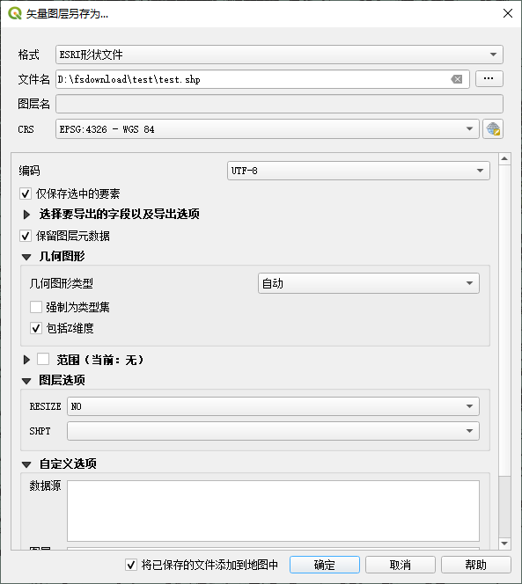
Task: Open the 格式 ESRI形状文件 dropdown
Action: (x=279, y=55)
